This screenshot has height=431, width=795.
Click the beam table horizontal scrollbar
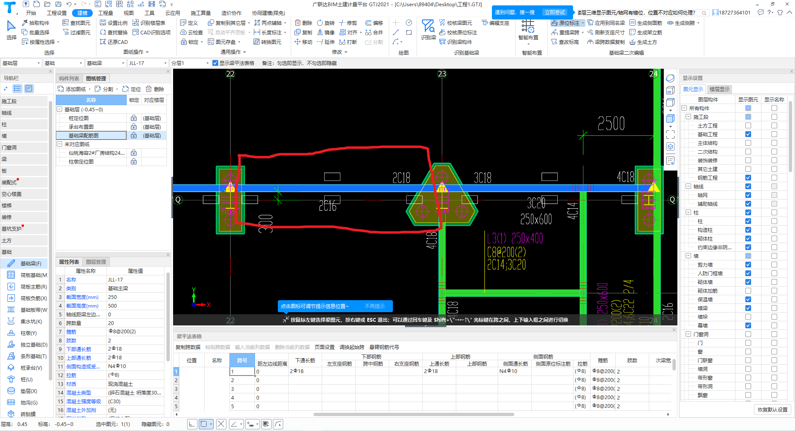[x=414, y=414]
